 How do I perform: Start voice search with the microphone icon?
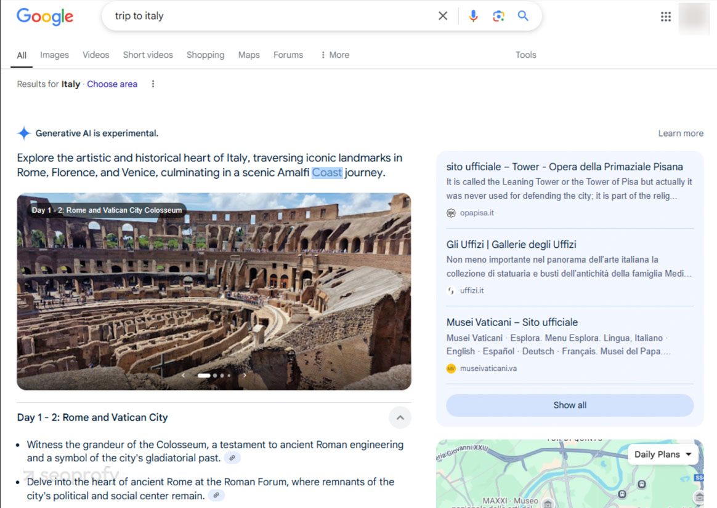click(x=473, y=16)
